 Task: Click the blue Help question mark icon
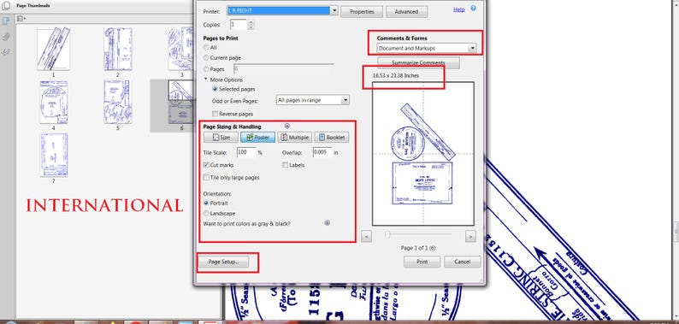[473, 9]
